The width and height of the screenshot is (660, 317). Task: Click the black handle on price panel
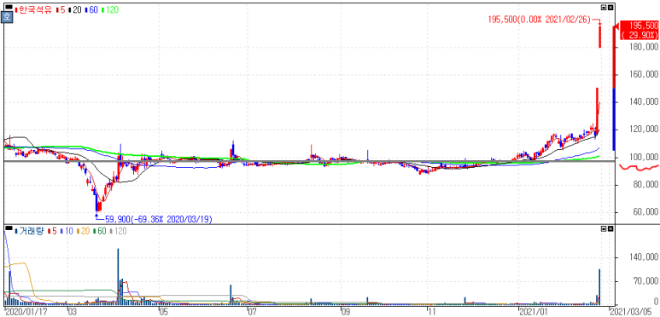point(8,6)
